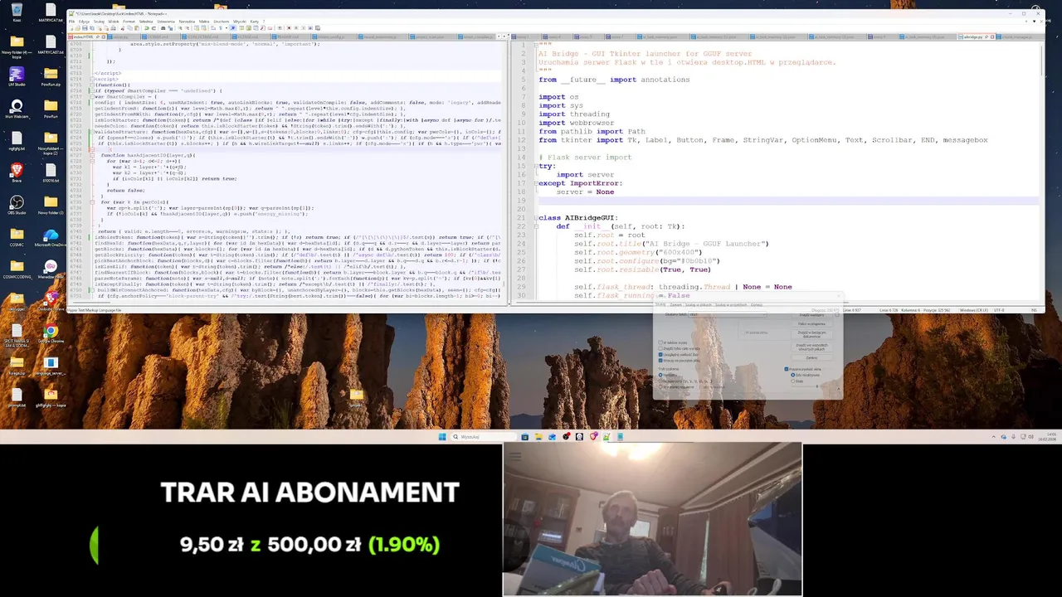The height and width of the screenshot is (597, 1062).
Task: Open the Windows Start button
Action: coord(442,436)
